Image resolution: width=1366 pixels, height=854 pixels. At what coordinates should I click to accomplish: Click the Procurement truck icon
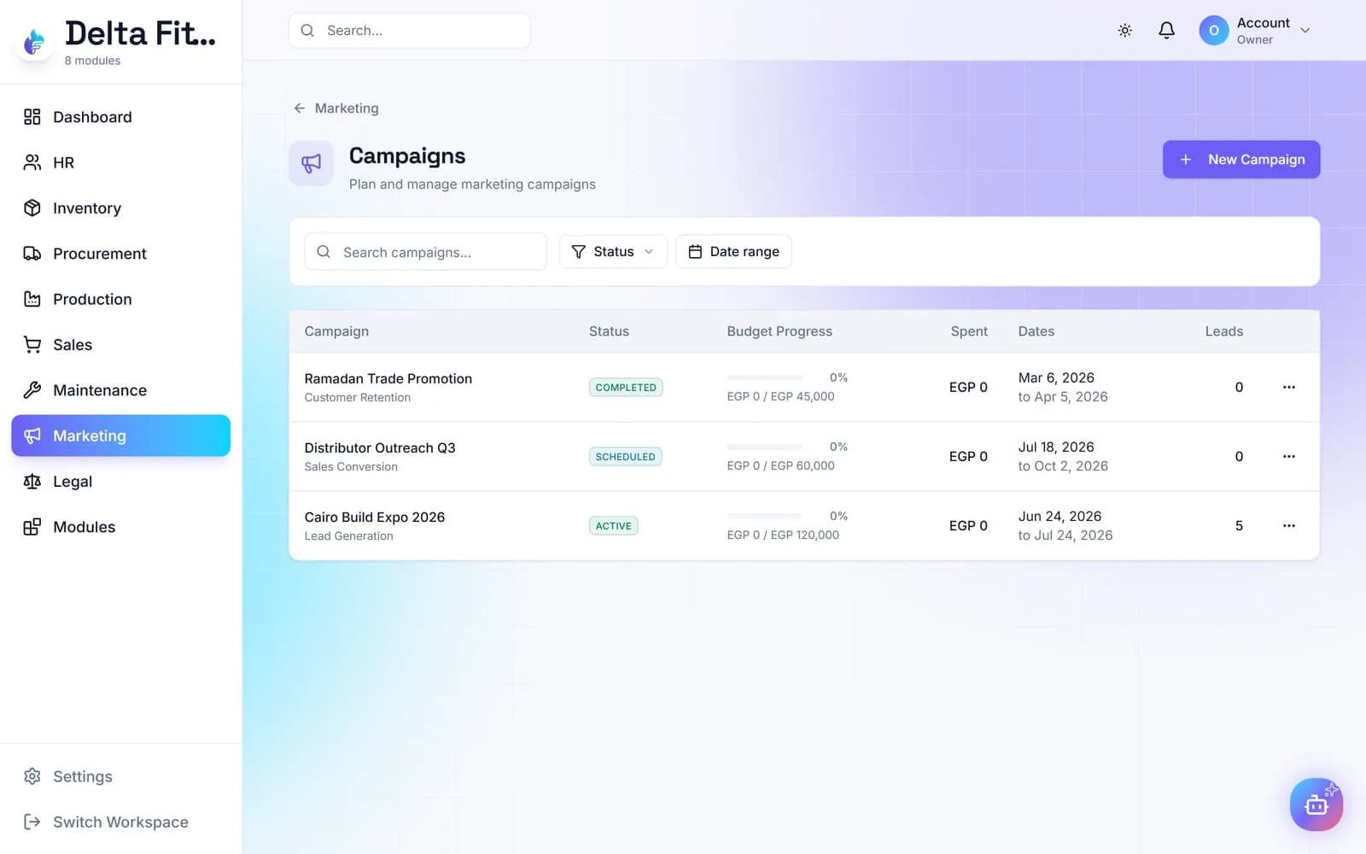(32, 254)
